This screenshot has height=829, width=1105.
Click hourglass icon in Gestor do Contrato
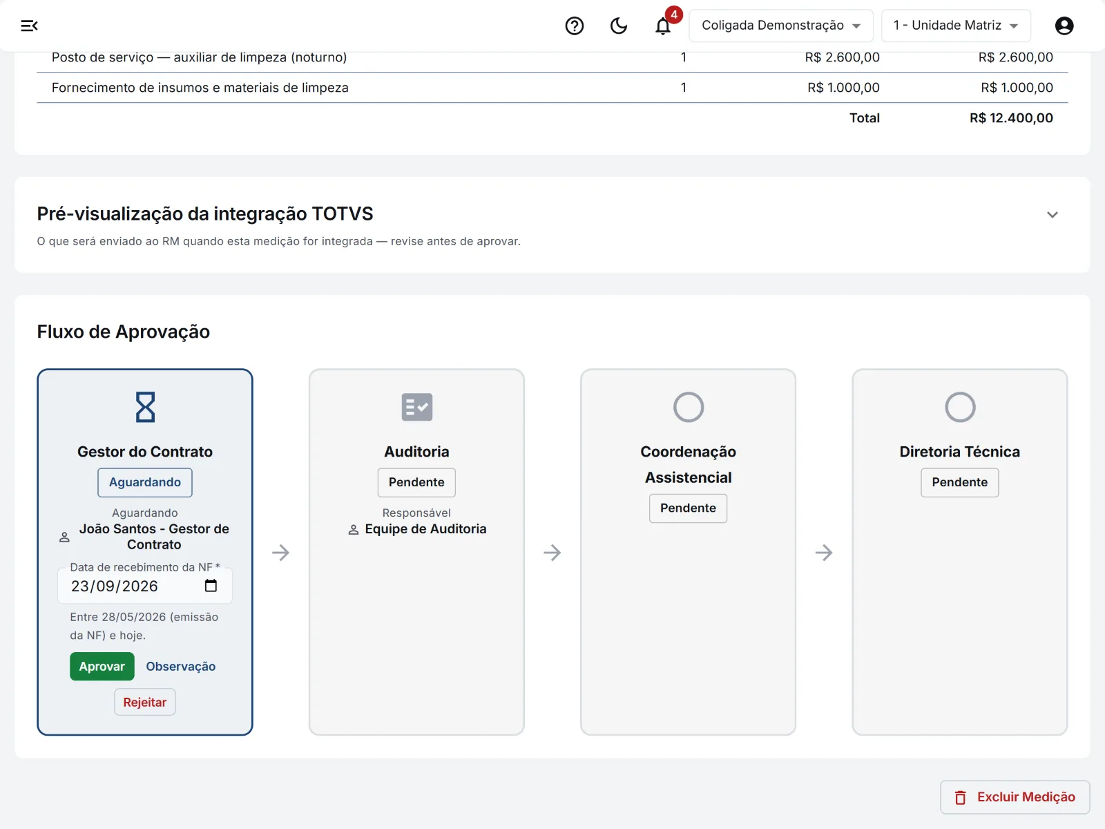[145, 407]
